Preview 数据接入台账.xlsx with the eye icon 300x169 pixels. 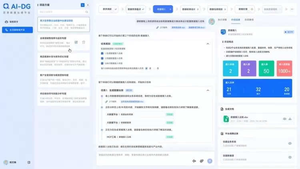[284, 119]
